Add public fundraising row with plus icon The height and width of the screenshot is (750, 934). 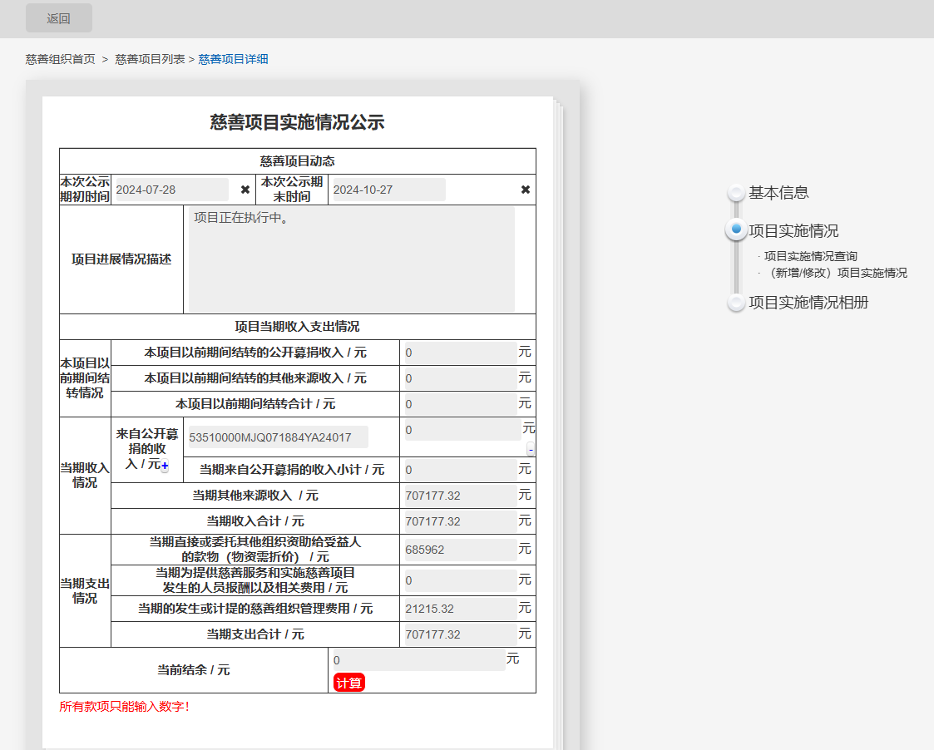click(165, 466)
